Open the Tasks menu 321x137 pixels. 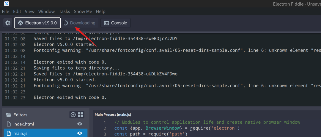click(64, 12)
